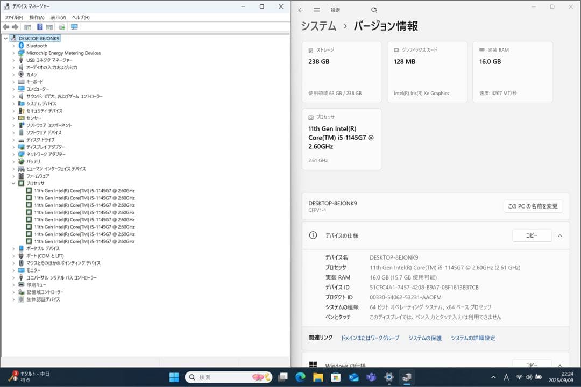Viewport: 581px width, 387px height.
Task: Open Task View from the taskbar
Action: point(283,377)
